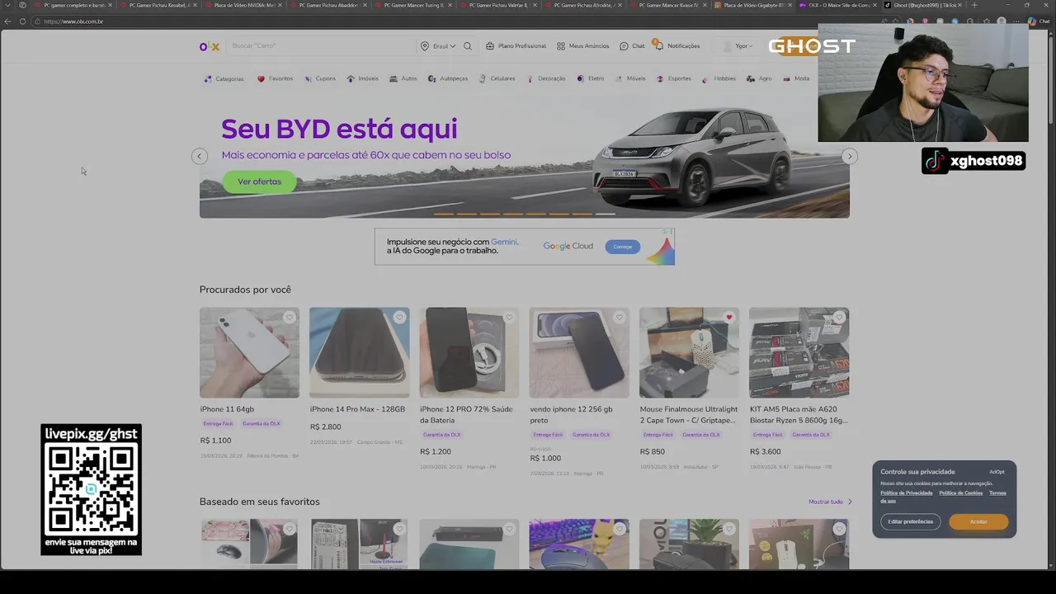
Task: Favorite the iPhone 11 64gb listing
Action: tap(290, 318)
